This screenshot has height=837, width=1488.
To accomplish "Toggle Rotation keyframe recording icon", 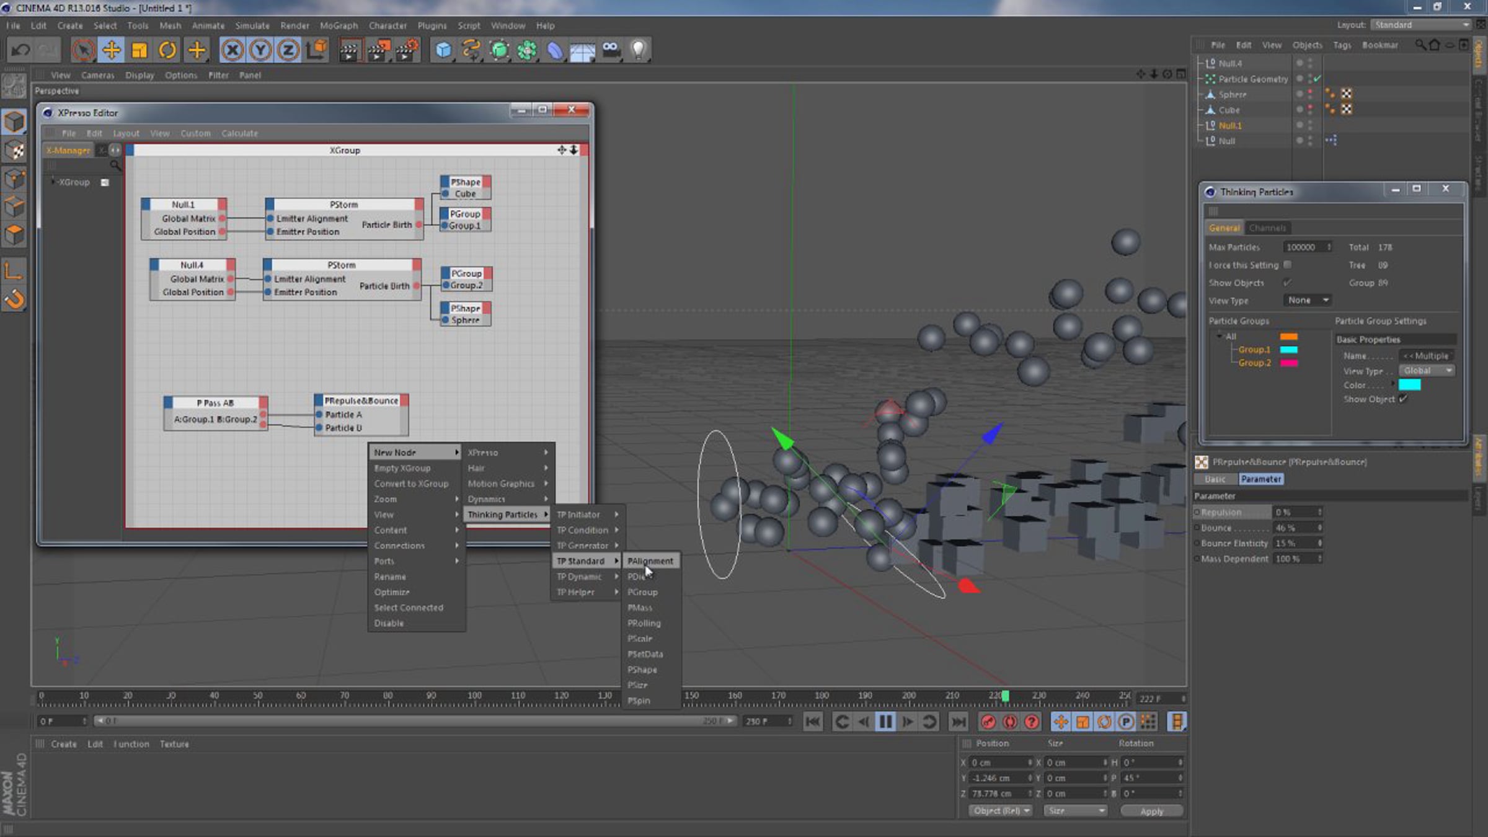I will (1104, 722).
